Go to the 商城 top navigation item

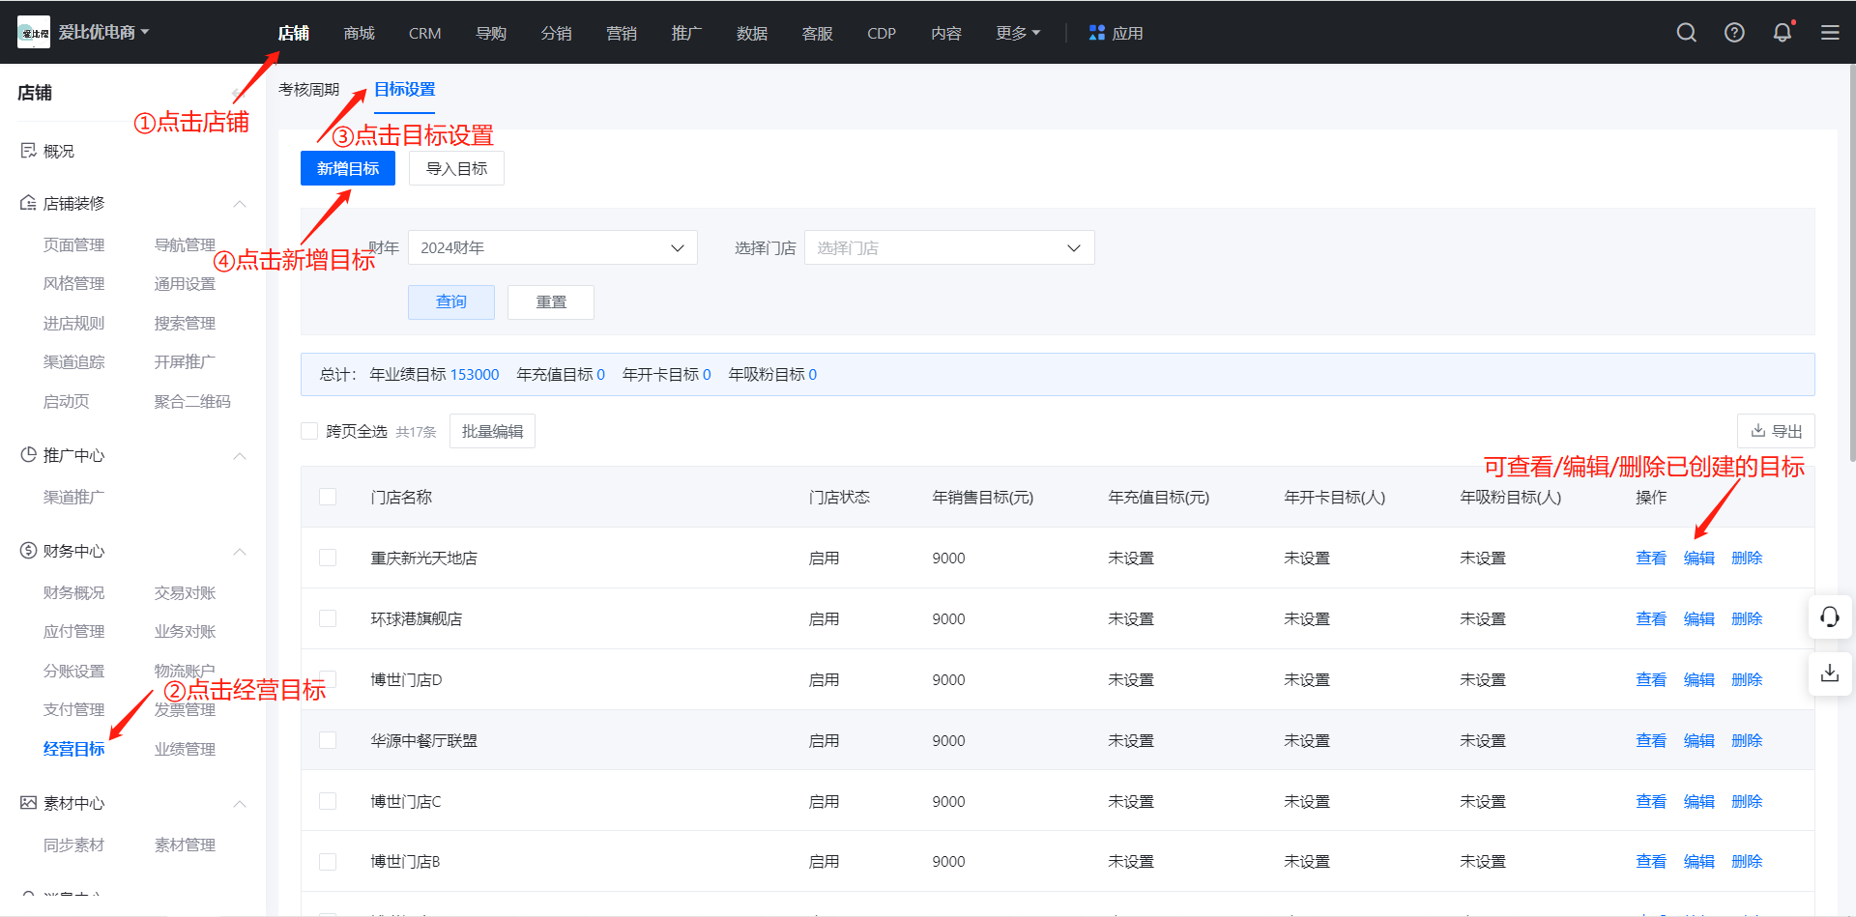(x=359, y=33)
